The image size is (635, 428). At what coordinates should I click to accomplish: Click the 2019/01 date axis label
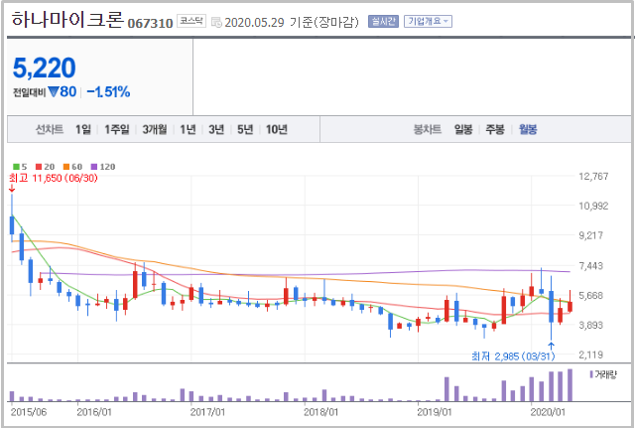click(435, 412)
